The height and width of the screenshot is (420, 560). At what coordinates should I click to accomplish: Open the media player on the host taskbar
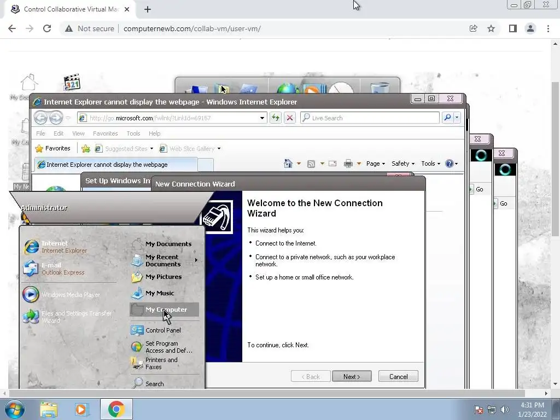tap(82, 409)
